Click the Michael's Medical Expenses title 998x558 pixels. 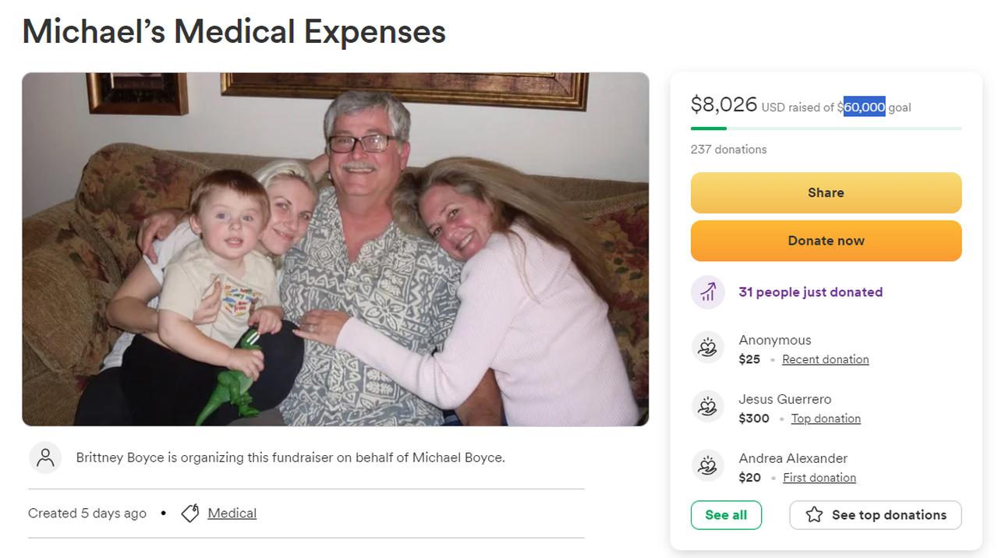point(234,32)
